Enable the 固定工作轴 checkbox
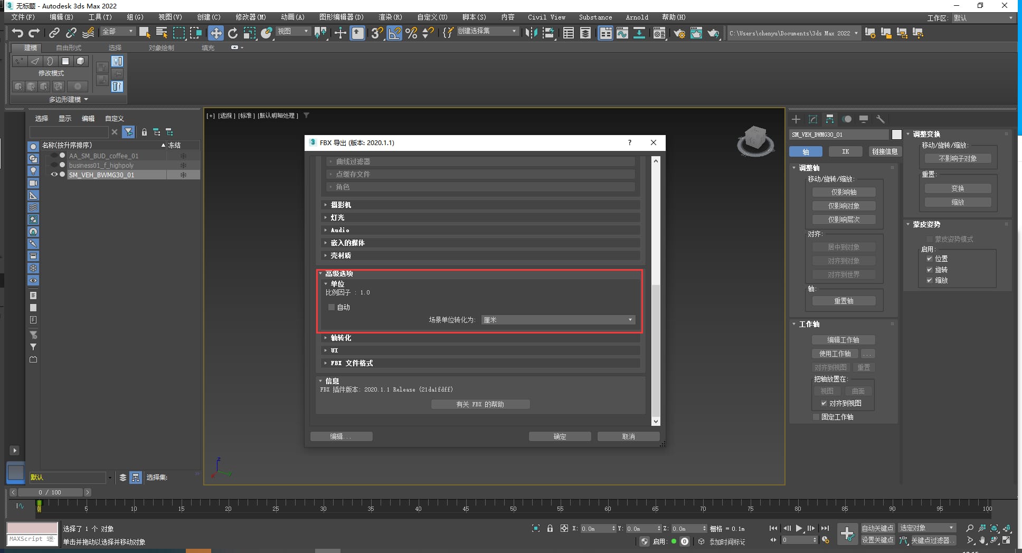1022x553 pixels. (x=816, y=417)
